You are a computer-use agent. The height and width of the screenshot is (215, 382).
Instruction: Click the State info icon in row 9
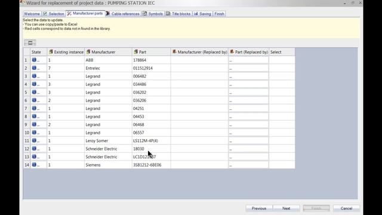[34, 124]
